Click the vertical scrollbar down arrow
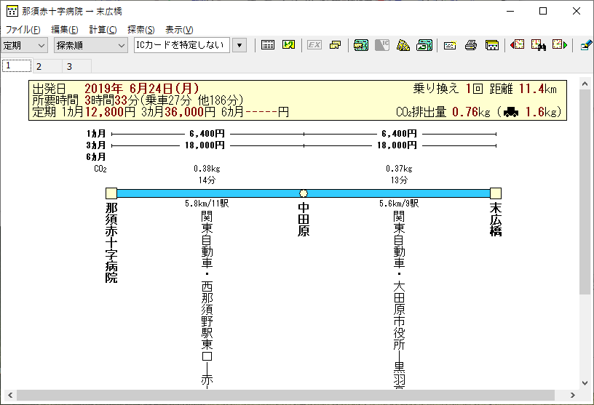Viewport: 594px width, 405px height. click(x=585, y=382)
